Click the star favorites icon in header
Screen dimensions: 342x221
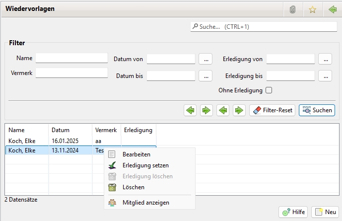[x=312, y=9]
